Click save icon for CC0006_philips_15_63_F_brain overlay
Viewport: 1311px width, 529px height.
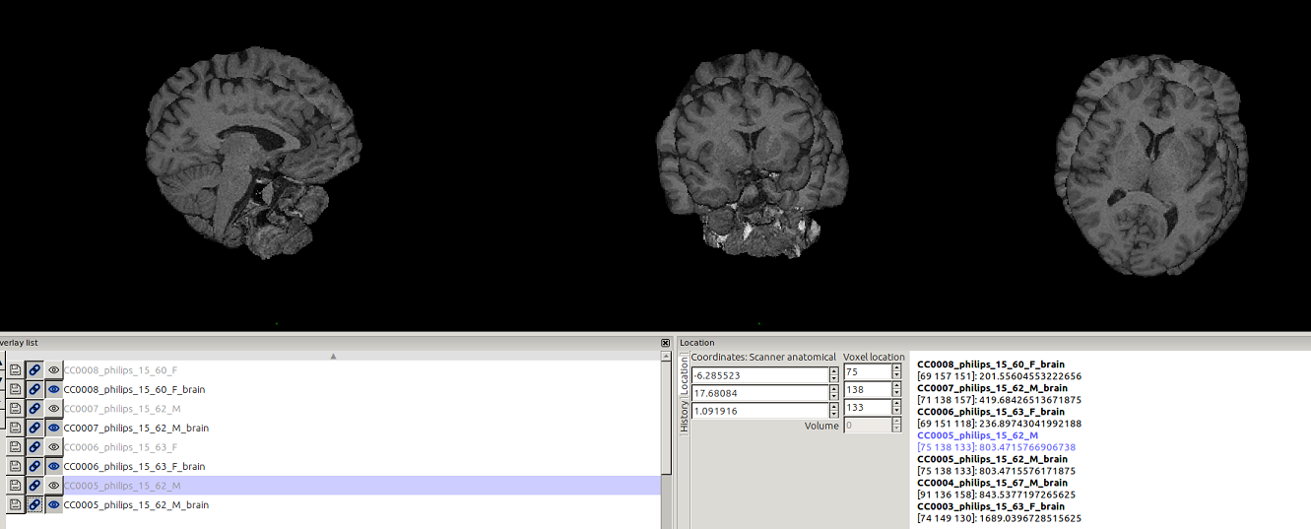tap(16, 466)
